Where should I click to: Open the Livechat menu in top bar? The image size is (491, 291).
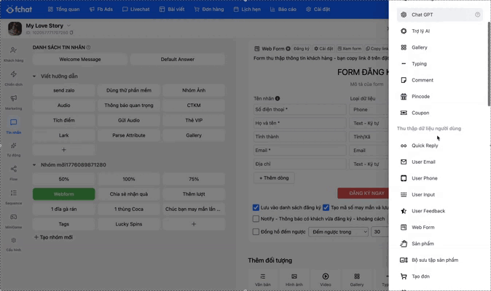[x=135, y=9]
